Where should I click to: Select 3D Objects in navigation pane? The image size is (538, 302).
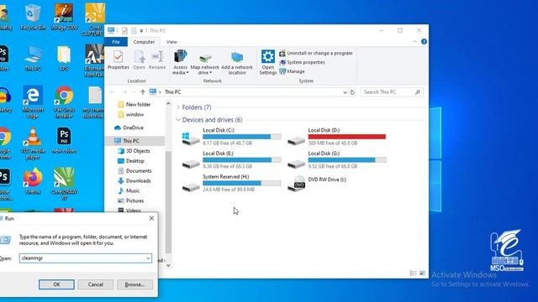coord(134,151)
